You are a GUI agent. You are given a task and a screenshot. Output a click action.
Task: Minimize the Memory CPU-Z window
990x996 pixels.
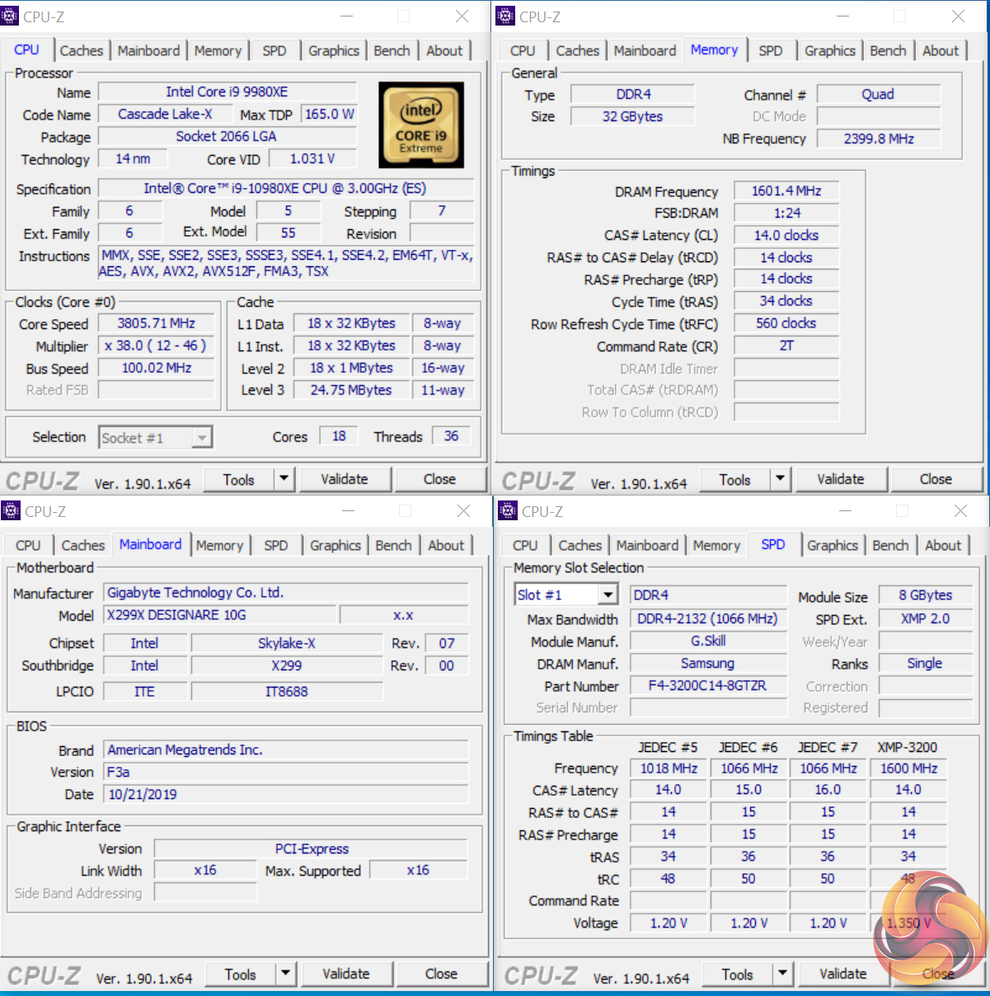coord(842,16)
